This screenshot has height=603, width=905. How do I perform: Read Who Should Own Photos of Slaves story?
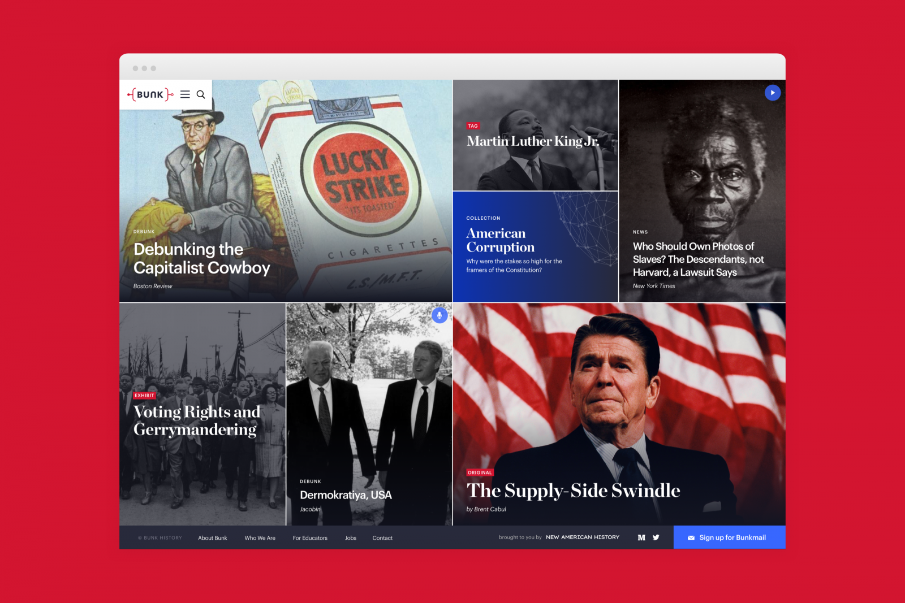coord(698,259)
